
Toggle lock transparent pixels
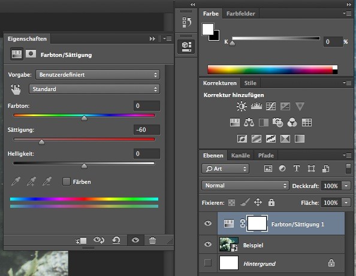[x=231, y=202]
